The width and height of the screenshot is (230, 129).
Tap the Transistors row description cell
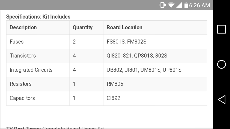click(23, 56)
